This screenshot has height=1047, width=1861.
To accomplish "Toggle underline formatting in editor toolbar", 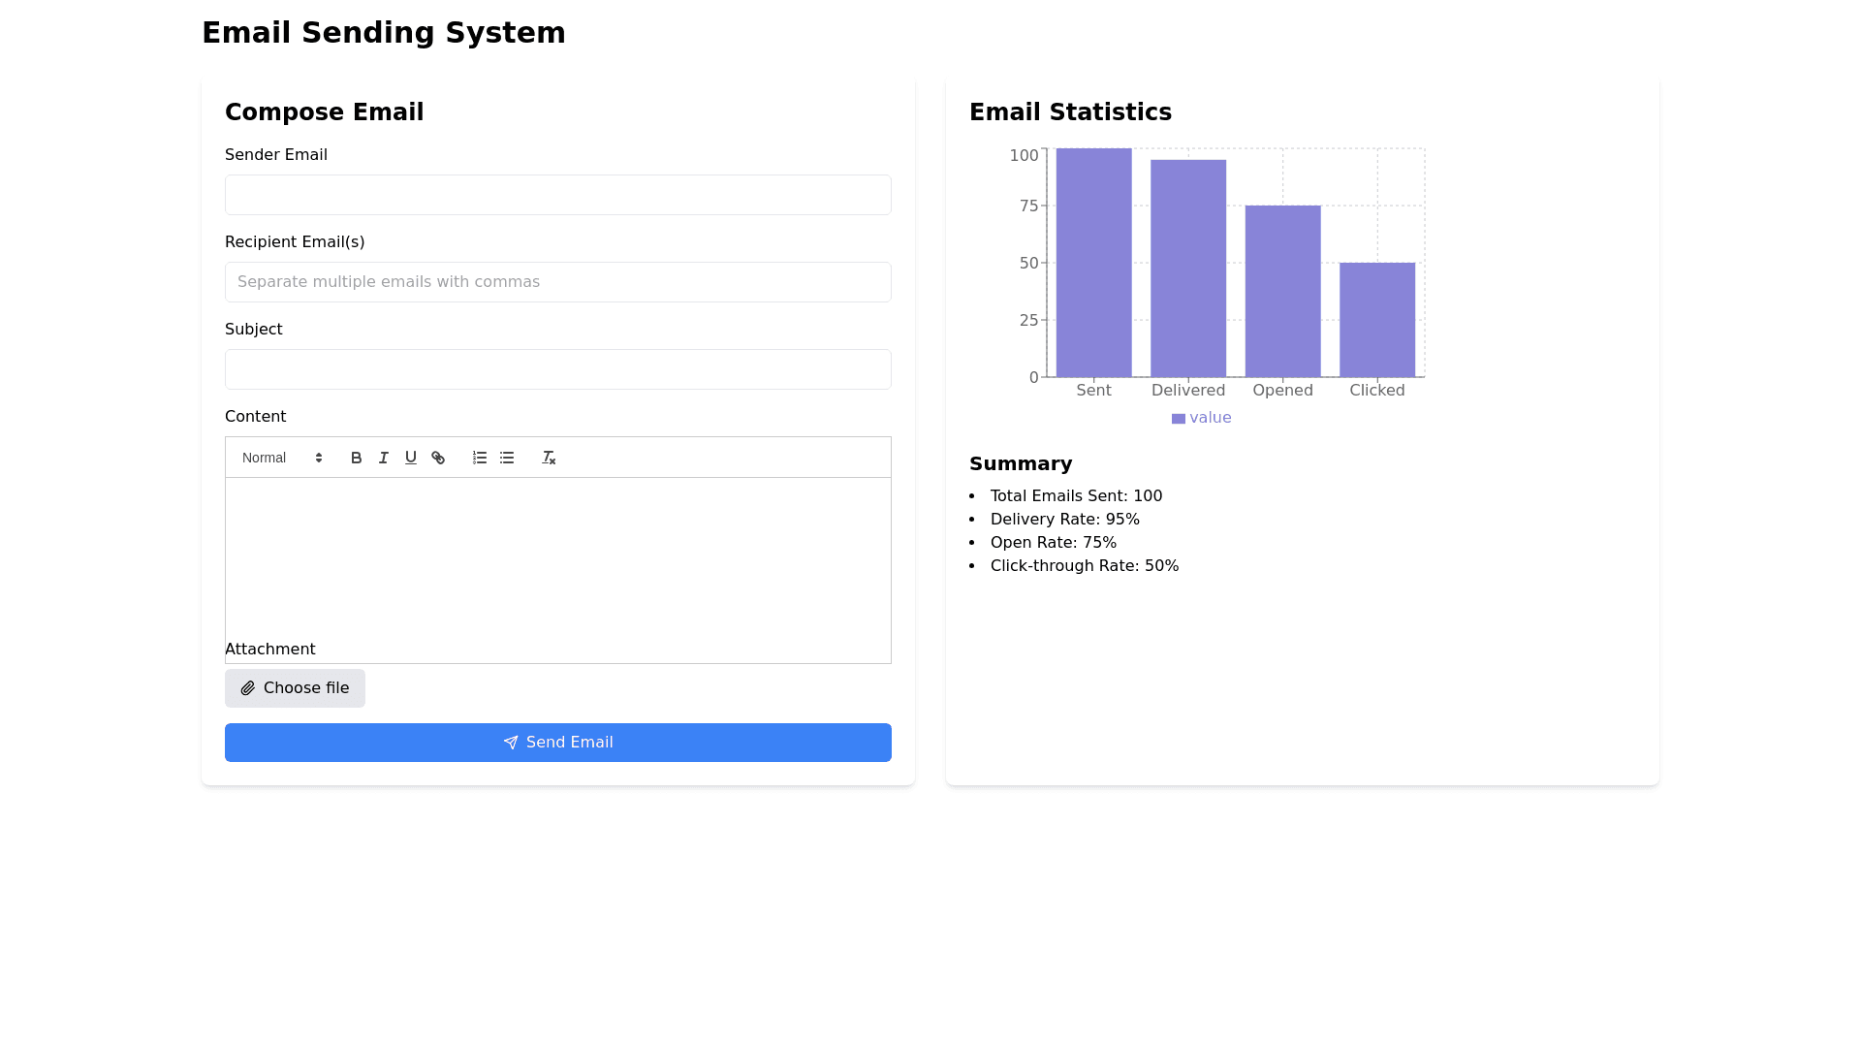I will pos(411,458).
